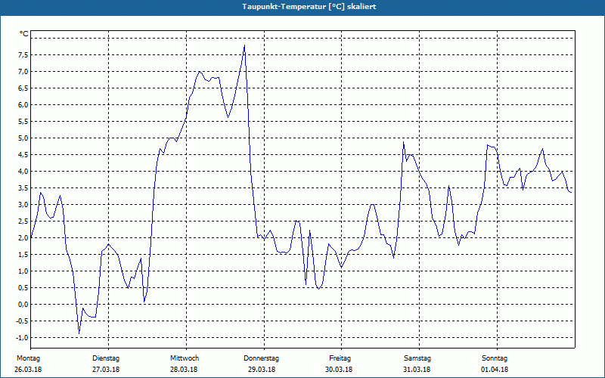The height and width of the screenshot is (378, 605).
Task: Select the -0,5 y-axis label
Action: (22, 321)
